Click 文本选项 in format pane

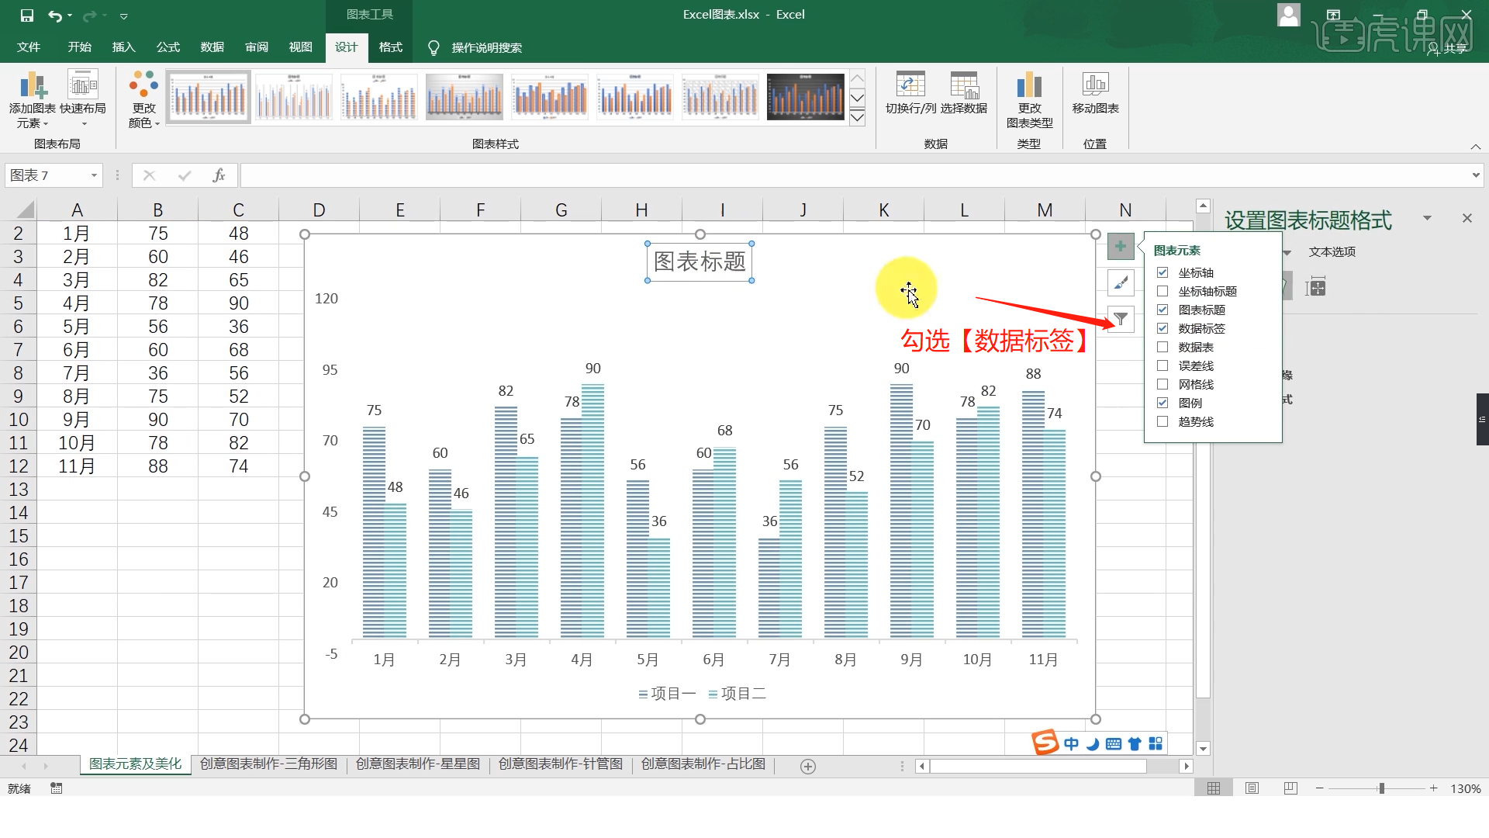[1332, 251]
